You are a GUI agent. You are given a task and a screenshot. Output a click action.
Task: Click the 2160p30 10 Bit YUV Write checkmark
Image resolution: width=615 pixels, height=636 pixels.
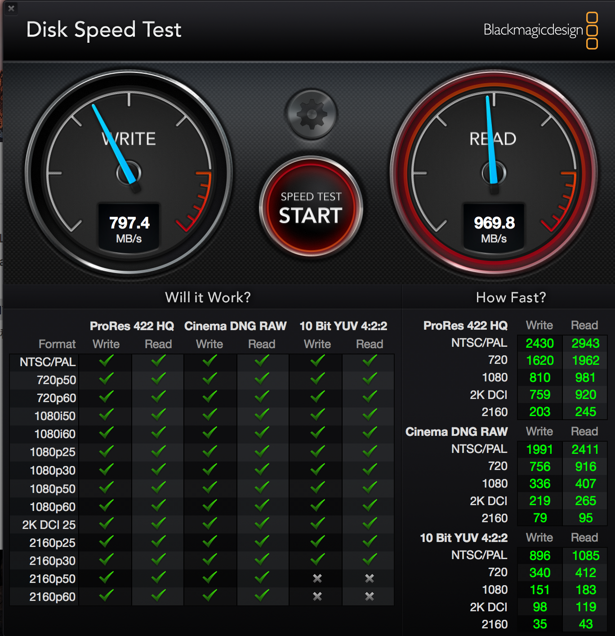pos(318,560)
